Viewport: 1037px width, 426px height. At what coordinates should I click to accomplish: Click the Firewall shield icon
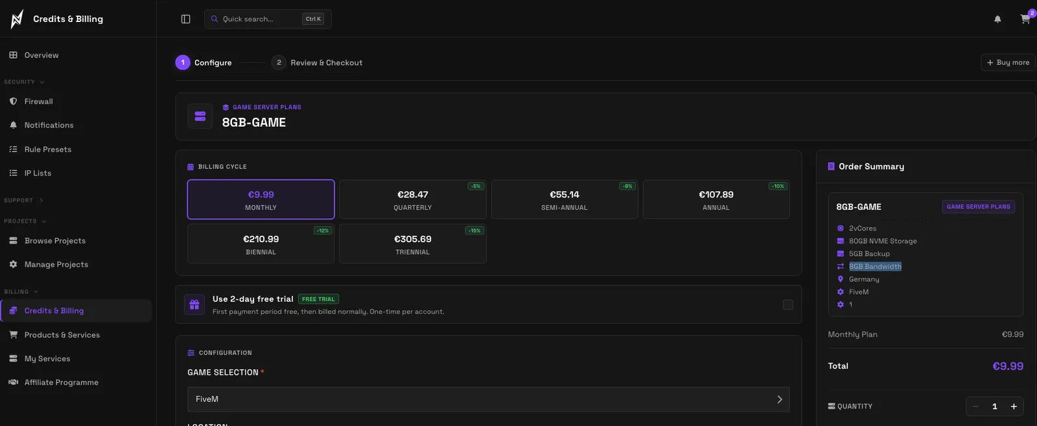(13, 101)
